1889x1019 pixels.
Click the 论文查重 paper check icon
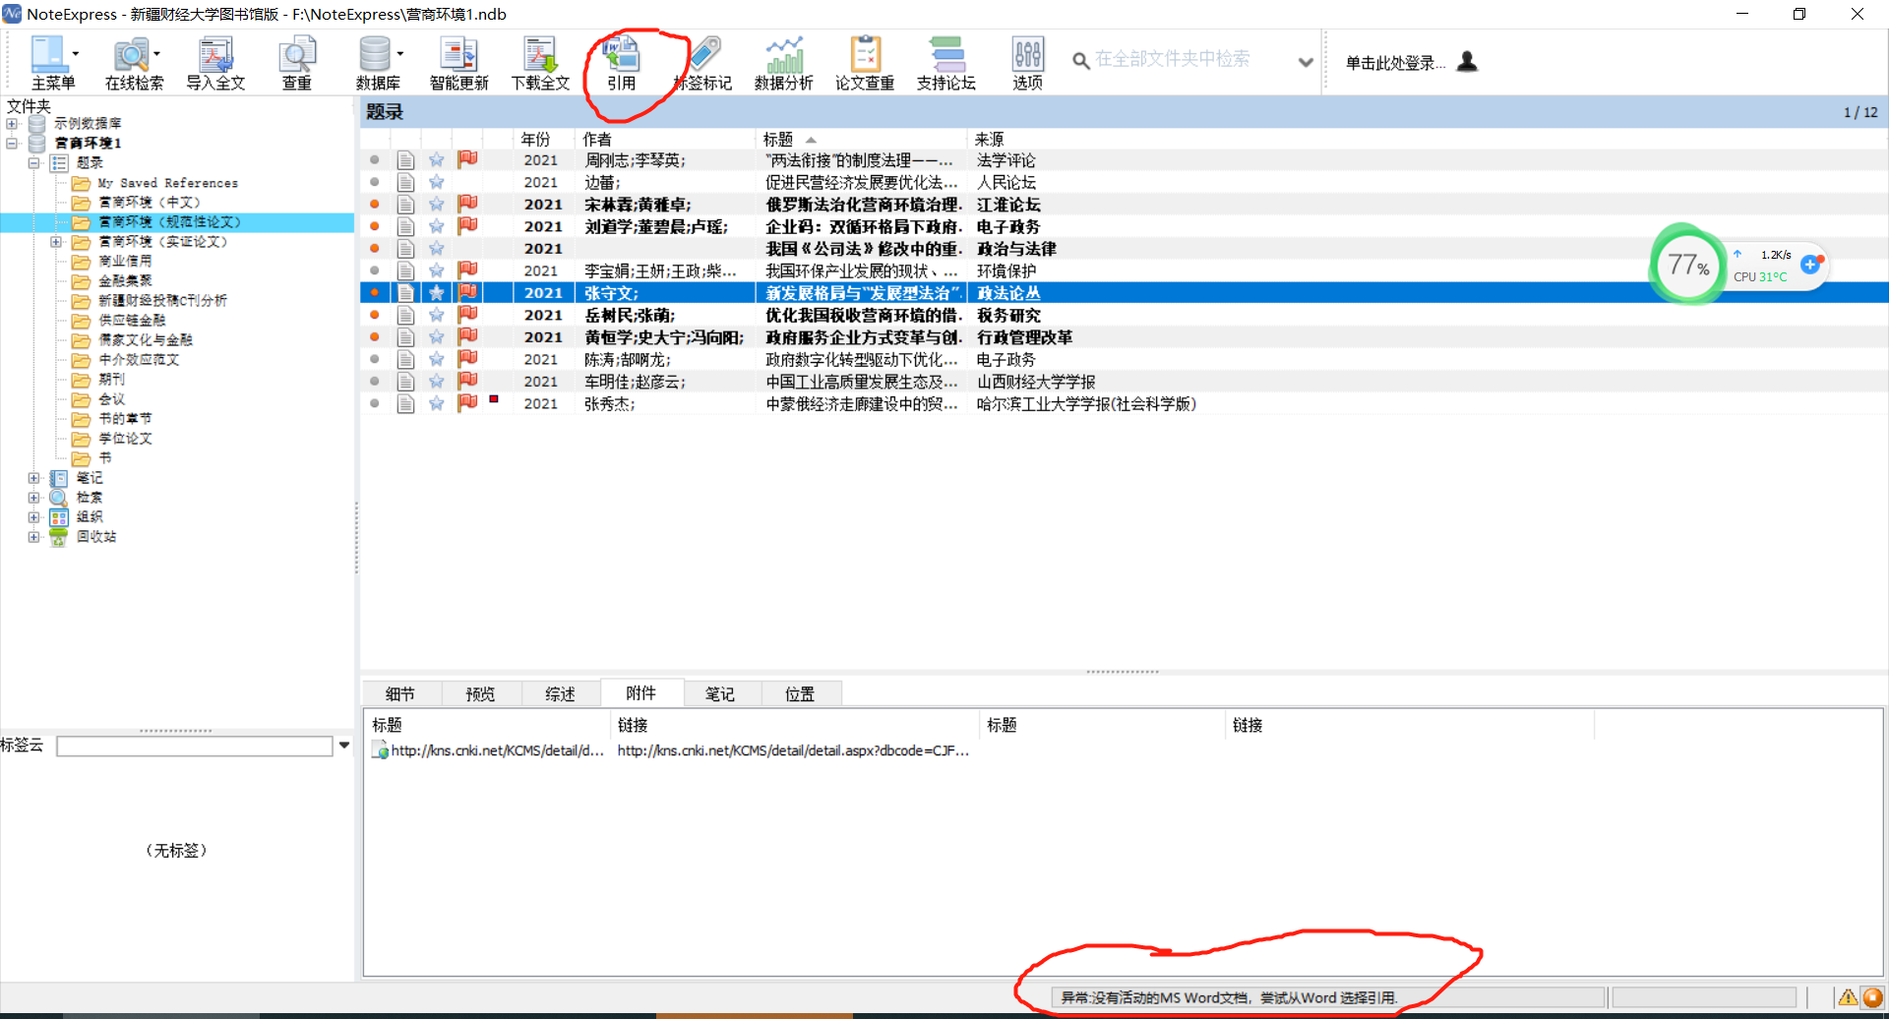click(865, 56)
